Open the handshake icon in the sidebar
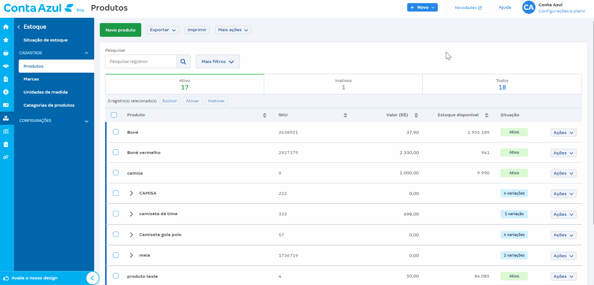 6,66
